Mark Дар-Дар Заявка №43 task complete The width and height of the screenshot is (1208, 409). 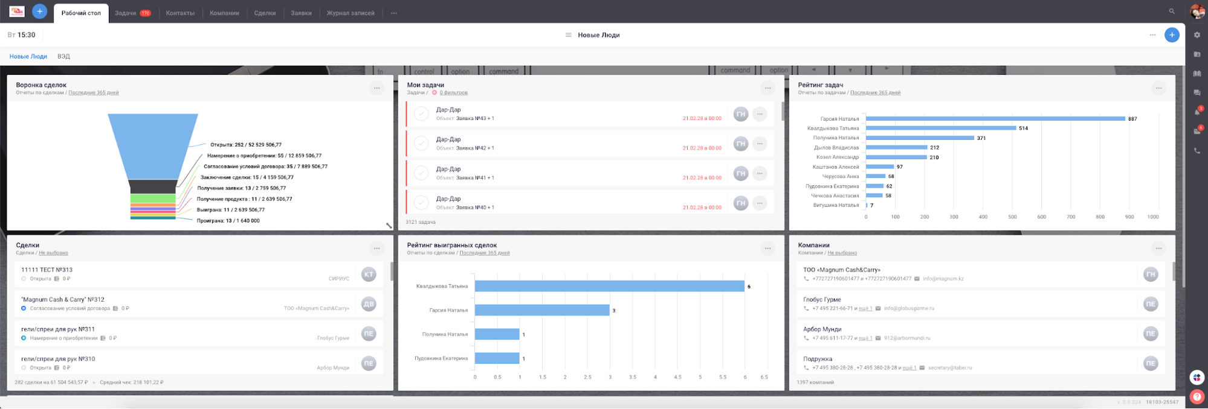tap(421, 114)
